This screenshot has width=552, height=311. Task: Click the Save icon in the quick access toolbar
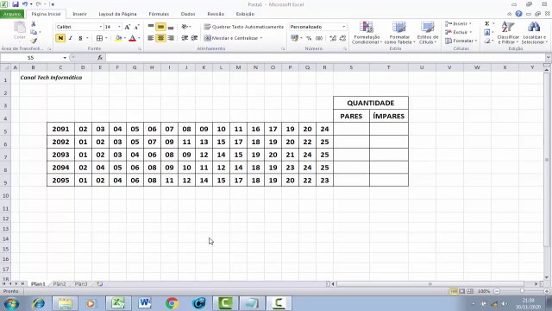pyautogui.click(x=16, y=4)
